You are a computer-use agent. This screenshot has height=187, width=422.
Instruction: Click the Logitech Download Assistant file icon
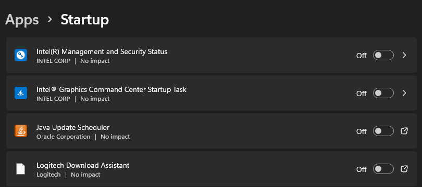point(21,169)
